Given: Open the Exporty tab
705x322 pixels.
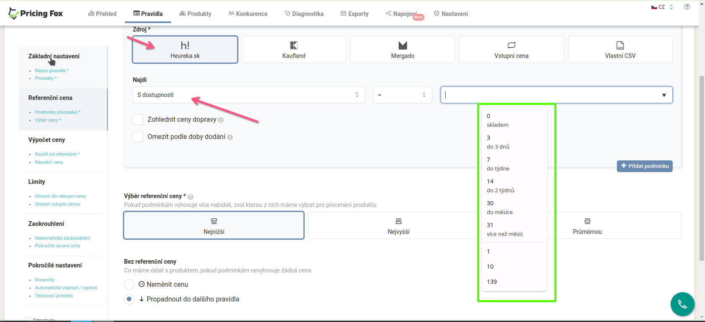Looking at the screenshot, I should [355, 13].
